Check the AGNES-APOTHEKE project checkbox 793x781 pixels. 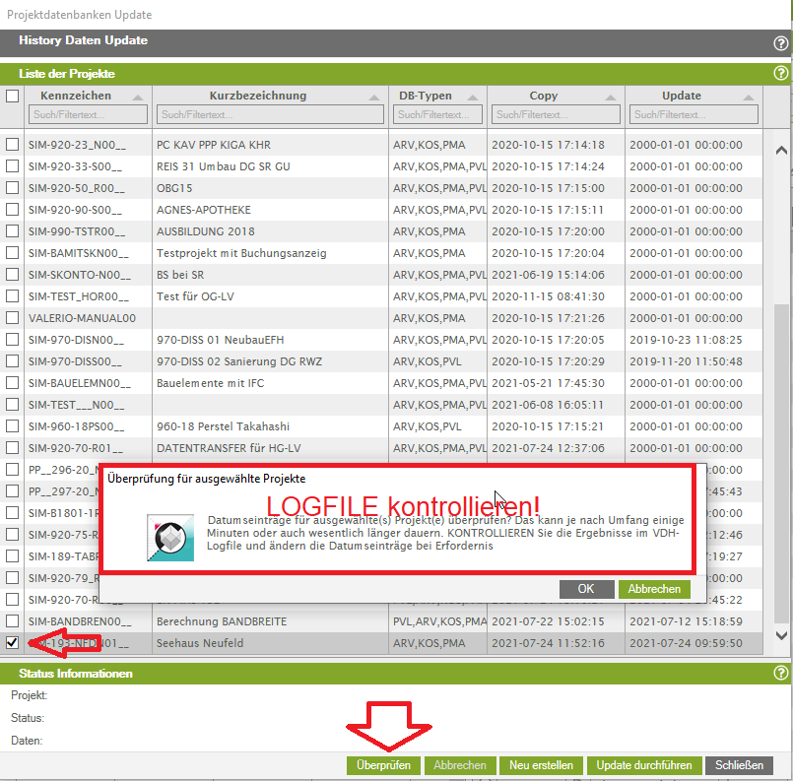13,210
